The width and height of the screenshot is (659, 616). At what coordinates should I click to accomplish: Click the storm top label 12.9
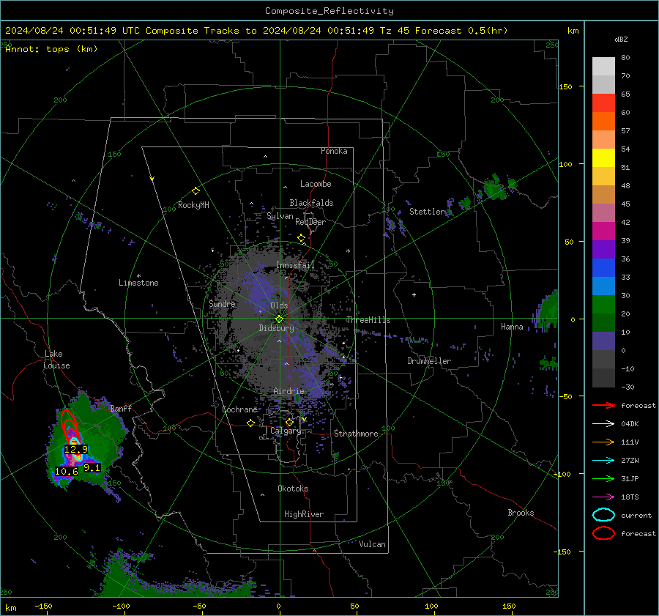[76, 450]
